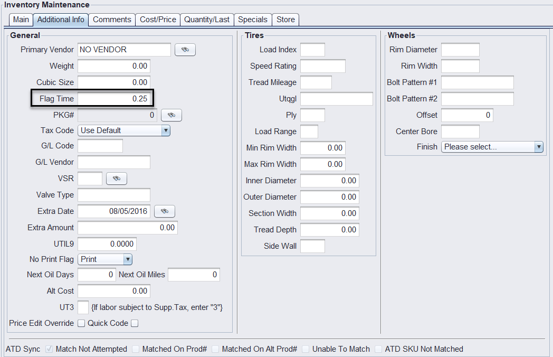
Task: Go to the Quantity/Last tab
Action: point(206,20)
